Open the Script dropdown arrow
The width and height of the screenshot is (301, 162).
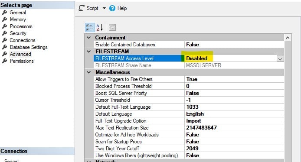pyautogui.click(x=104, y=8)
